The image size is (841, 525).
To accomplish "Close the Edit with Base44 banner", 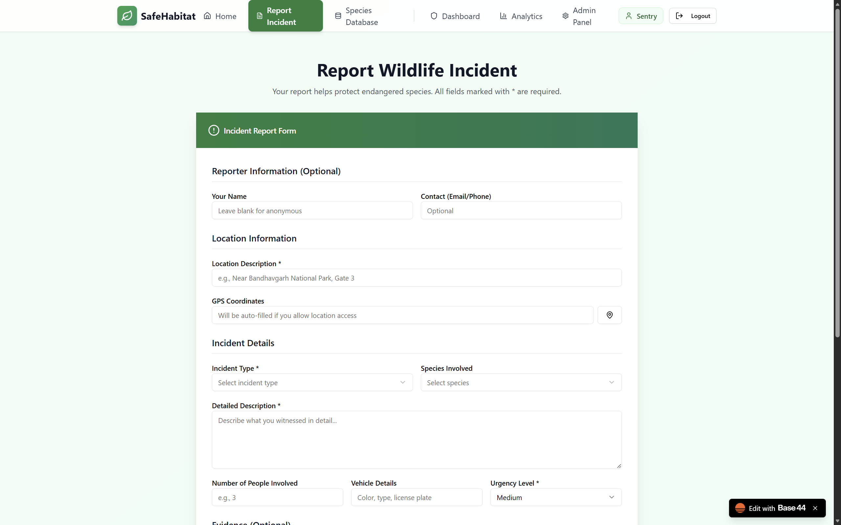I will 815,508.
